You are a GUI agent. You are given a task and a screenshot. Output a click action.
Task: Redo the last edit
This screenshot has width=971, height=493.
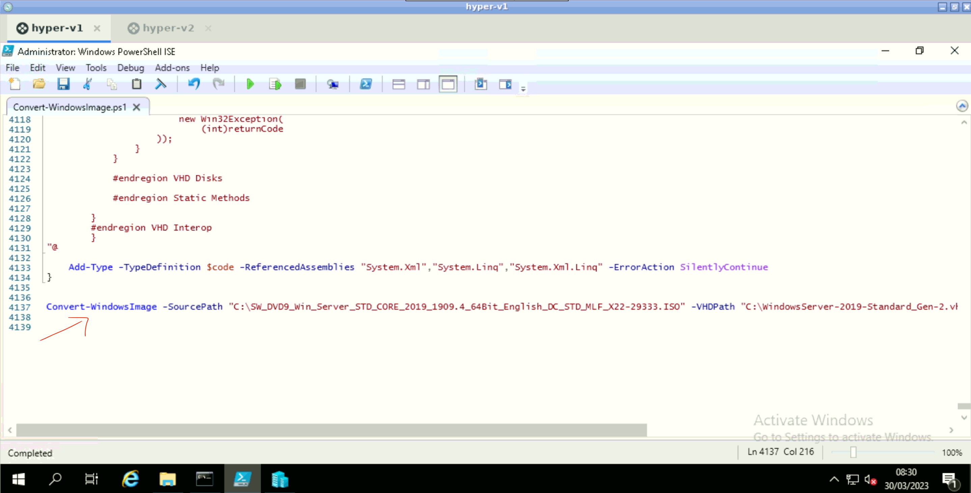pos(219,84)
